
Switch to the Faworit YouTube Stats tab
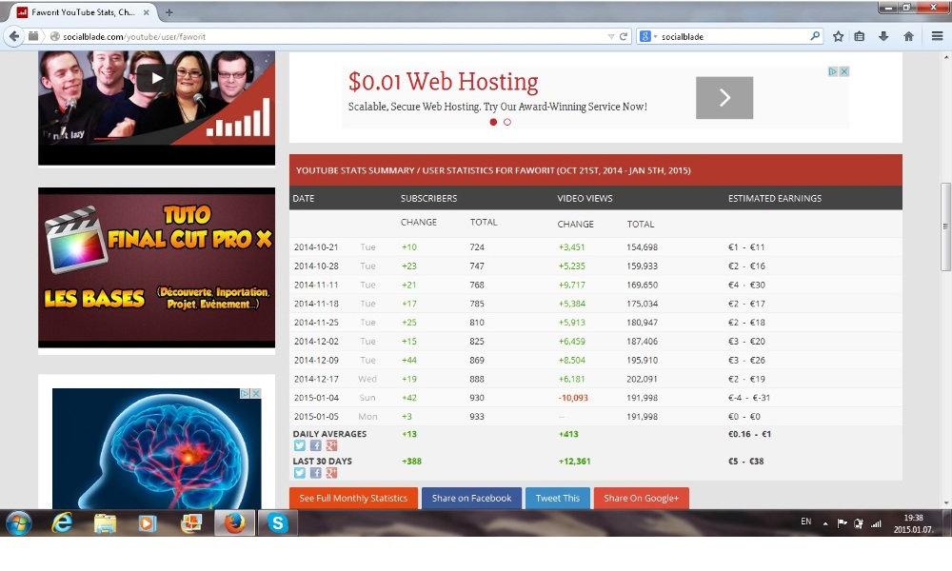[83, 12]
